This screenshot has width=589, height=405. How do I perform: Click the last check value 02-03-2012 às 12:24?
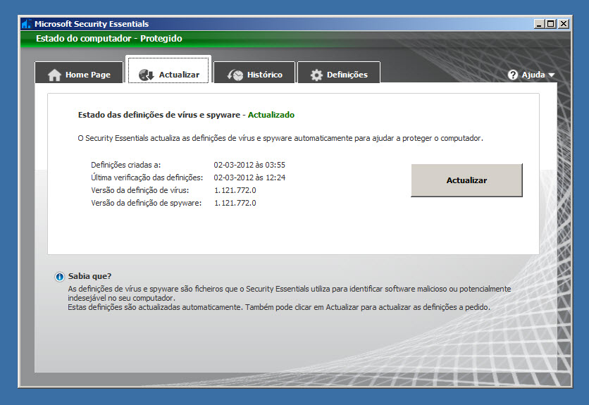pyautogui.click(x=249, y=177)
